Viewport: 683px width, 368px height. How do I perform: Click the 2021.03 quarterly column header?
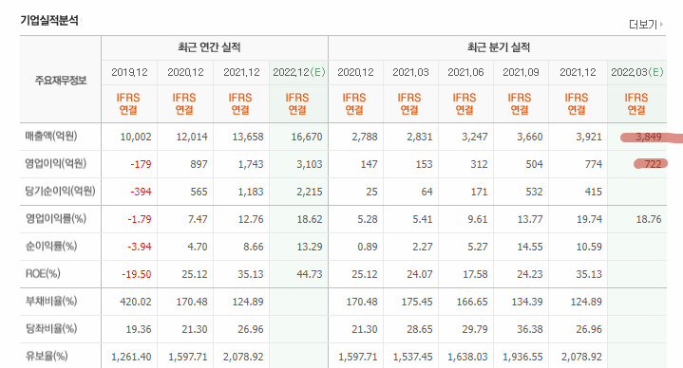click(x=410, y=72)
